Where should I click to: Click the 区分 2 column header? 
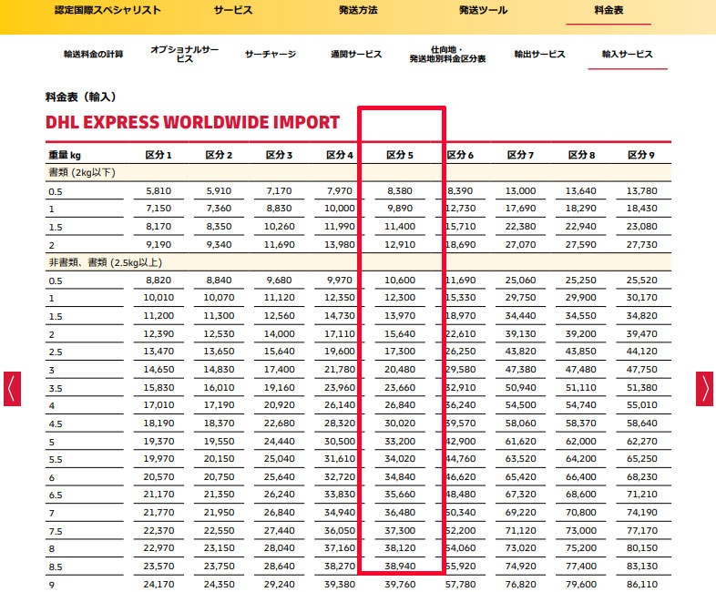pos(219,155)
